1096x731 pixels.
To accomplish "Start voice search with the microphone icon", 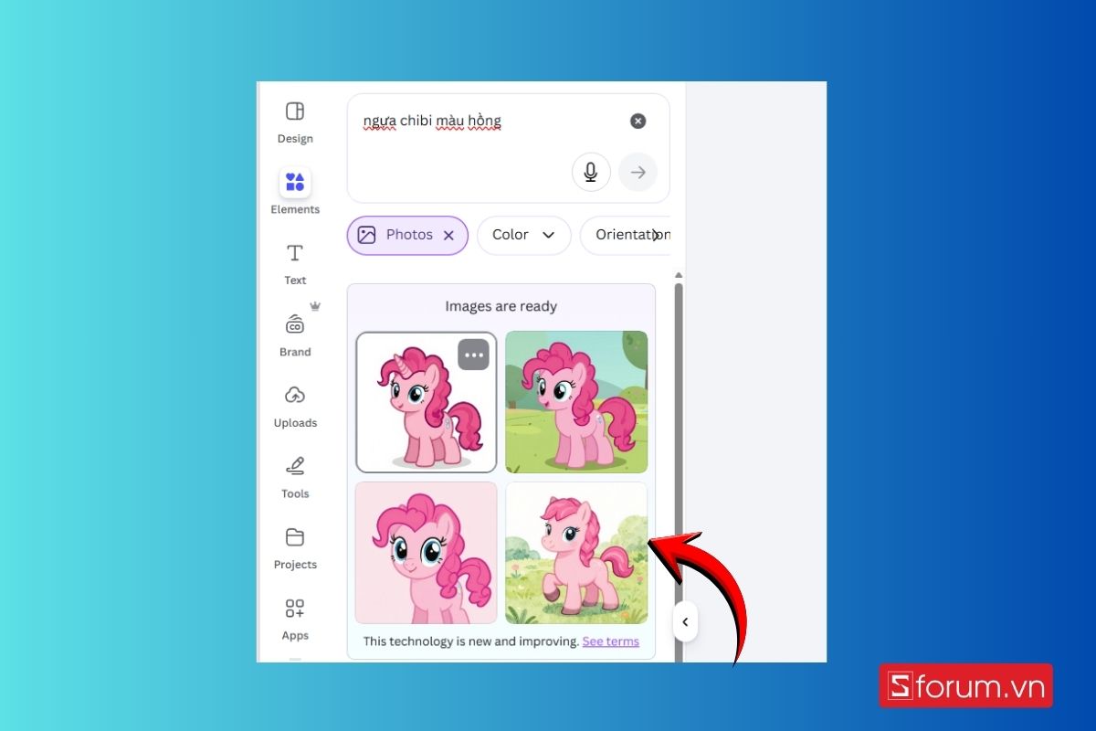I will pyautogui.click(x=590, y=172).
